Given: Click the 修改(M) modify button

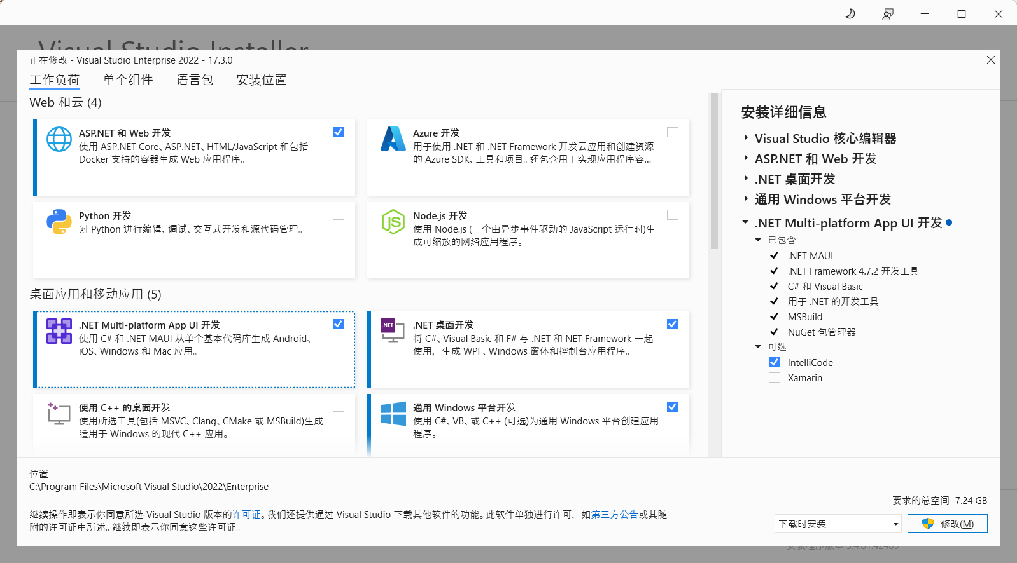Looking at the screenshot, I should click(x=948, y=524).
